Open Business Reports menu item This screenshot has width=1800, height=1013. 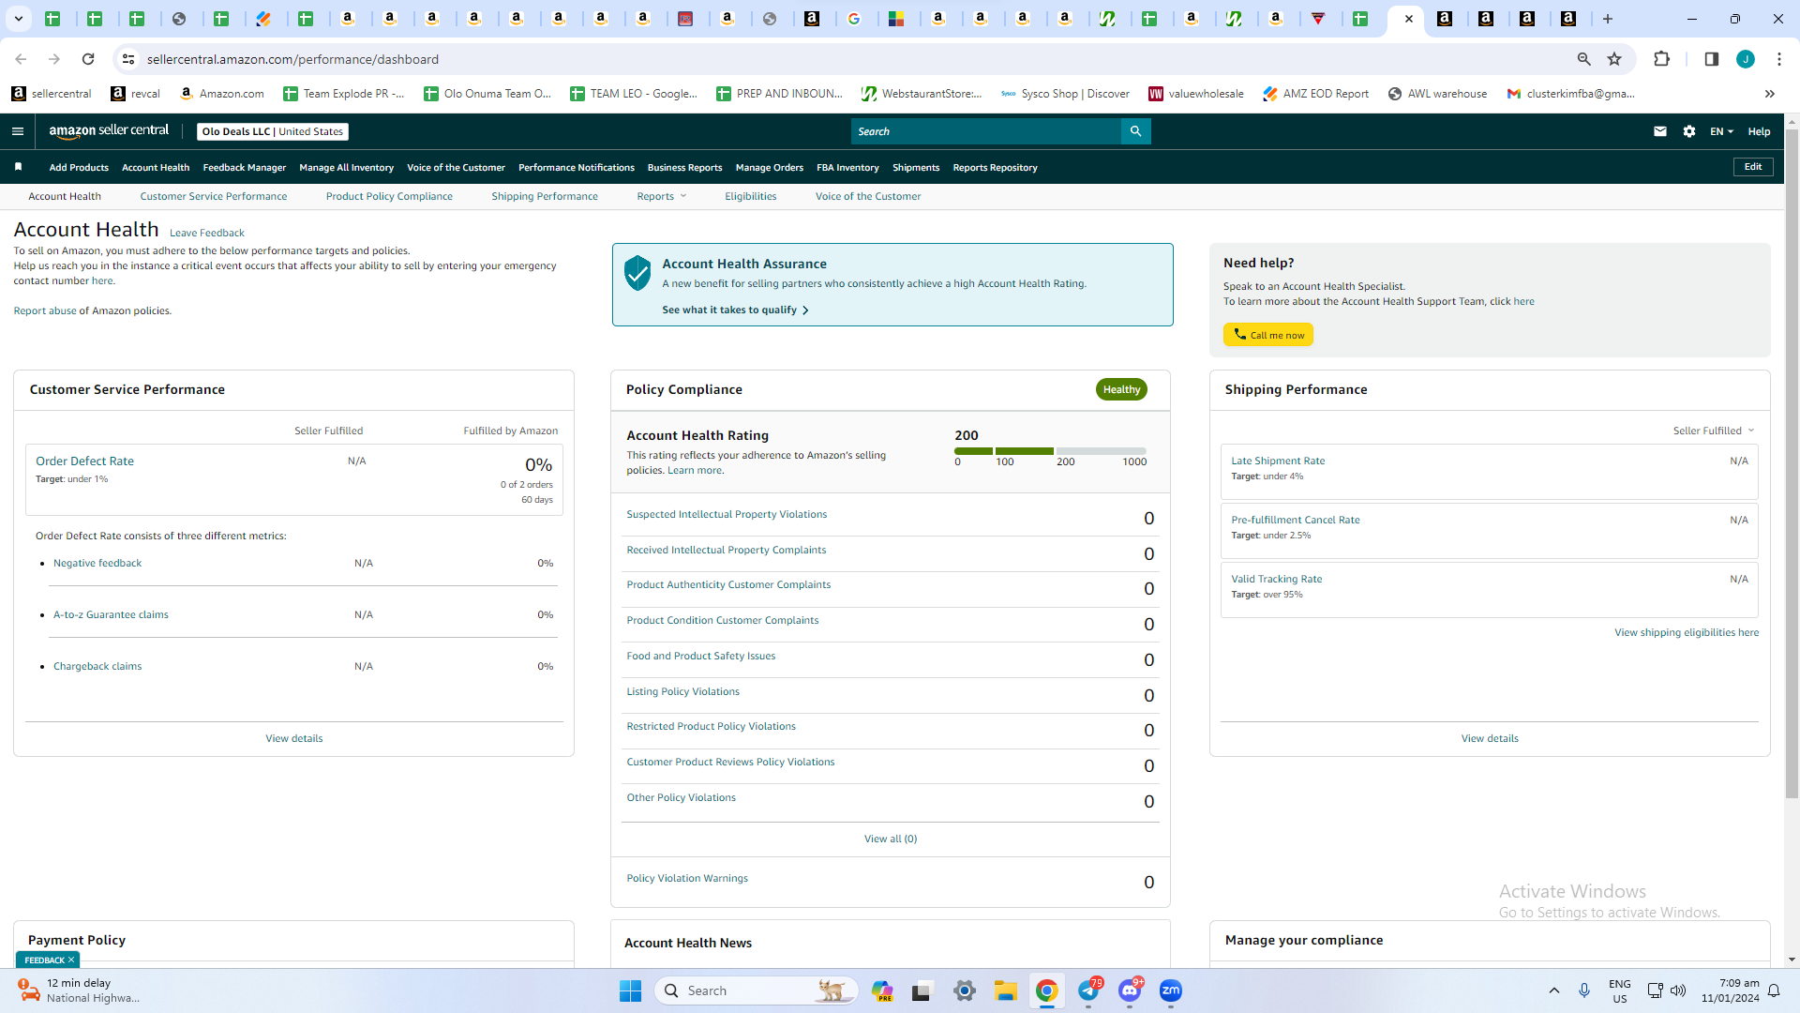click(684, 168)
